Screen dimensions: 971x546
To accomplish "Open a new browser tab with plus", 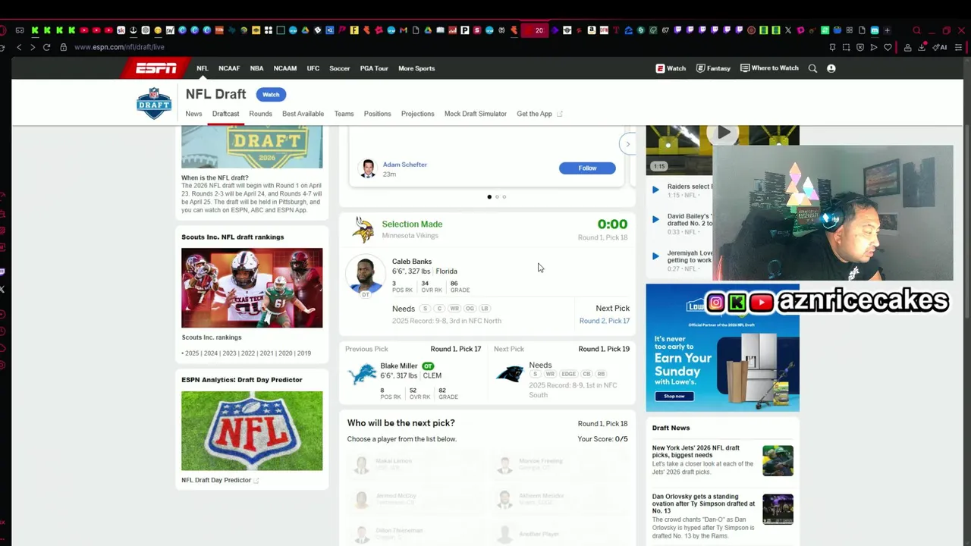I will point(887,30).
